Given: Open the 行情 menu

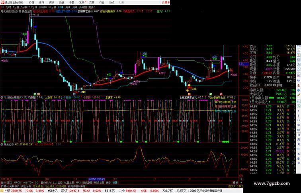Looking at the screenshot, I should (31, 2).
